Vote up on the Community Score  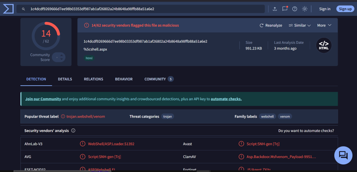pos(61,55)
